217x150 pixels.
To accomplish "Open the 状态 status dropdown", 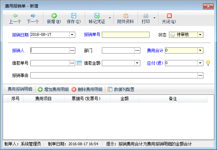I will click(200, 34).
